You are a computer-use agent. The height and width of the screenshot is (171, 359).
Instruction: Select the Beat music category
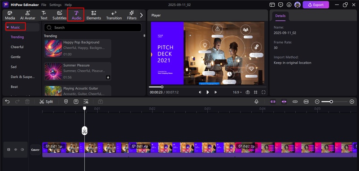(x=14, y=87)
